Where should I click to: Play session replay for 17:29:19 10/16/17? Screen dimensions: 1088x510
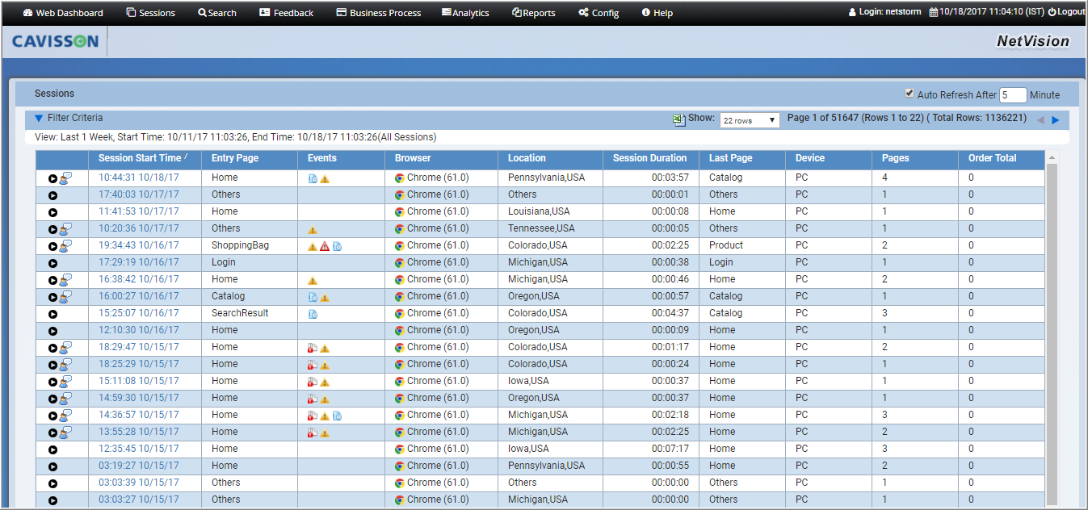point(53,263)
